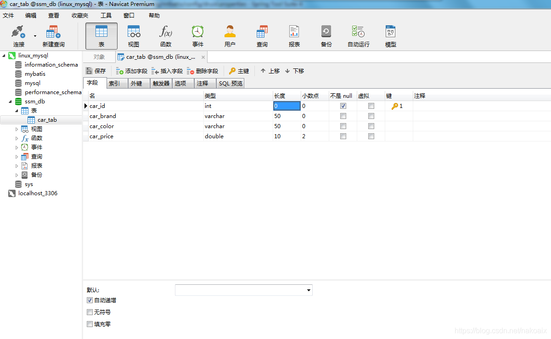Switch to the 索引 tab

pyautogui.click(x=118, y=84)
